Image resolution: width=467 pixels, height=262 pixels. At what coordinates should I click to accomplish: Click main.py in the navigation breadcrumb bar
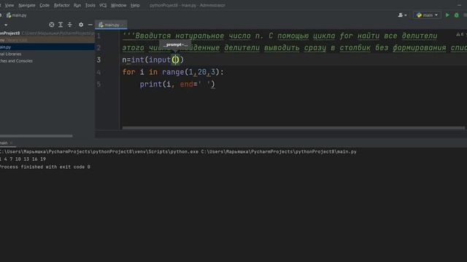(x=17, y=15)
